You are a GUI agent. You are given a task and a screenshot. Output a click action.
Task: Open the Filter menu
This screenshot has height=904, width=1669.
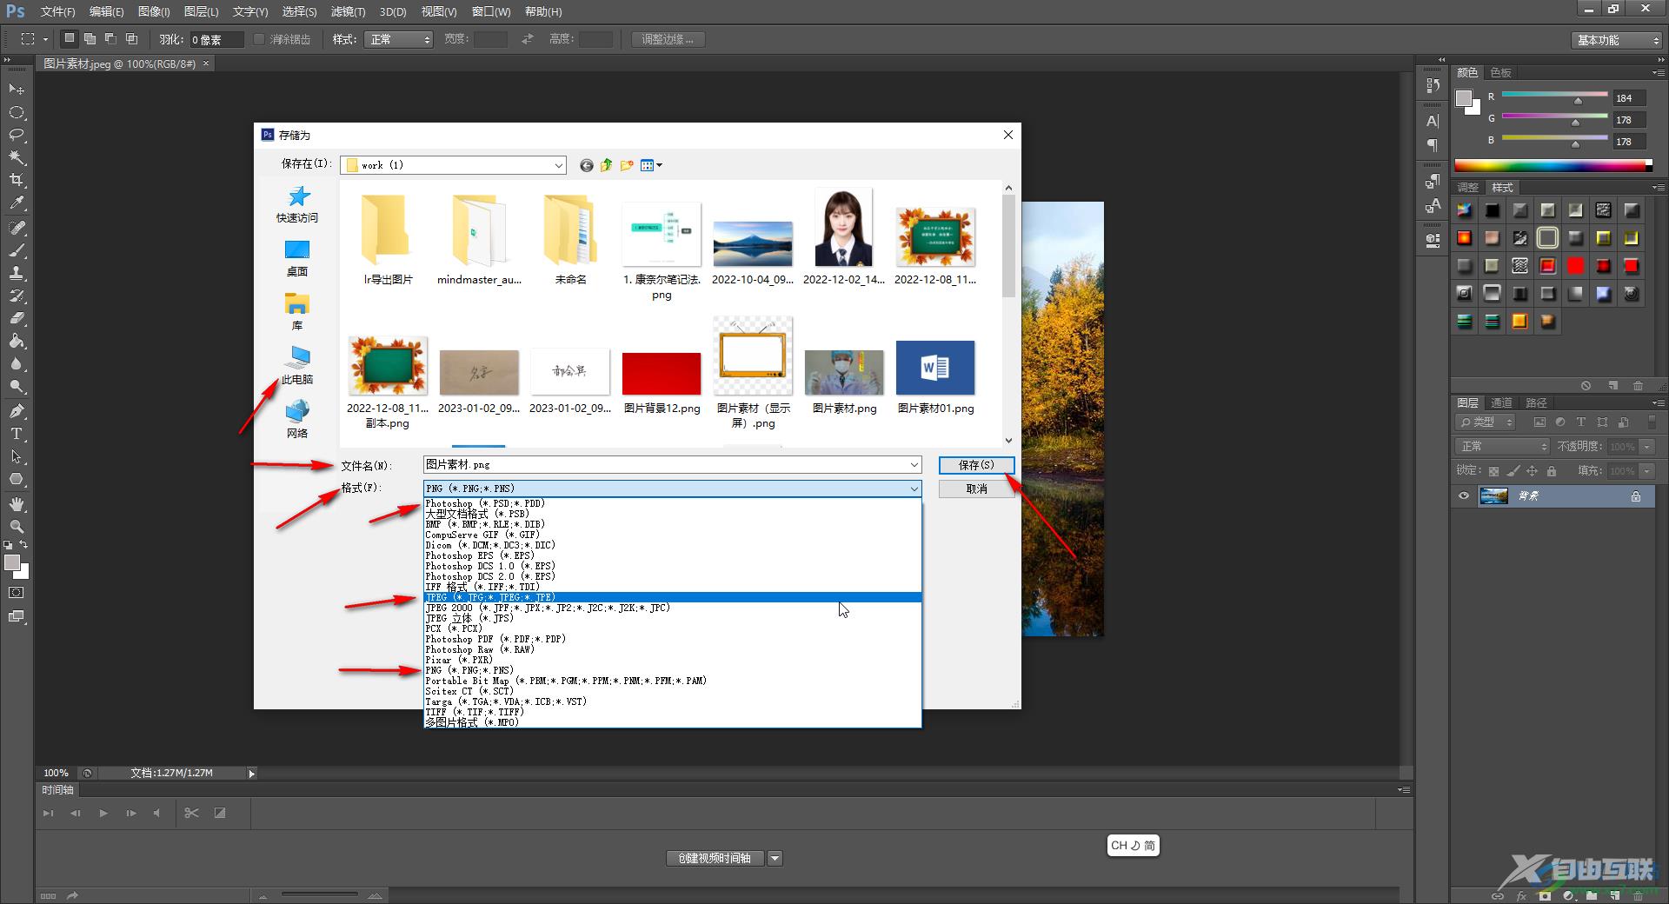tap(348, 11)
